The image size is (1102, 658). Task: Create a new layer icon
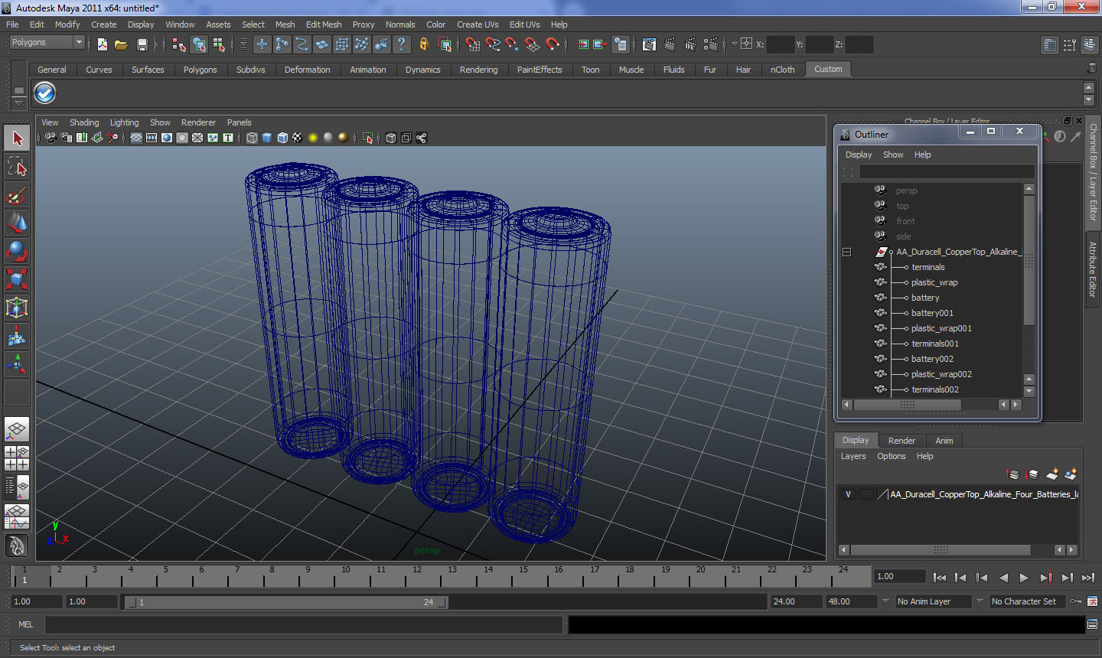point(1052,474)
